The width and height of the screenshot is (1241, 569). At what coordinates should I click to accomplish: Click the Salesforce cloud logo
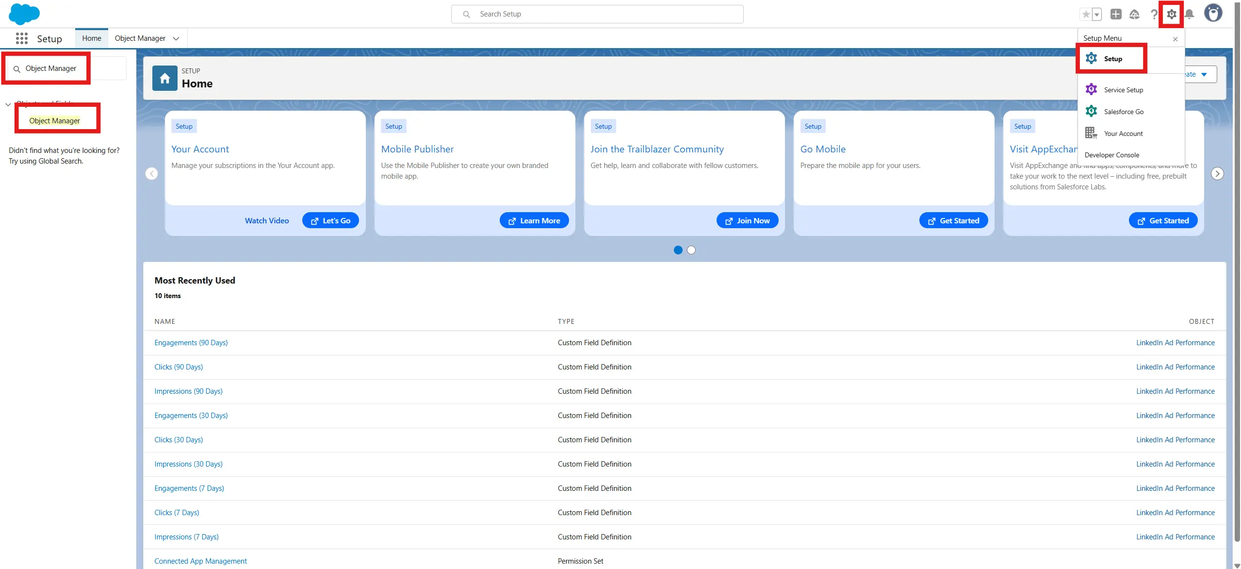click(24, 14)
